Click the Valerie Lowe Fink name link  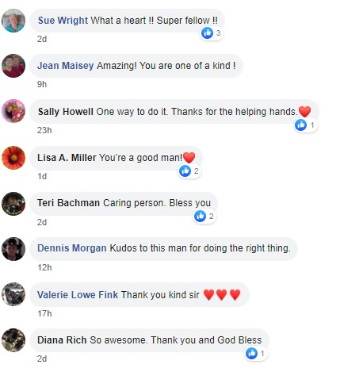point(78,294)
